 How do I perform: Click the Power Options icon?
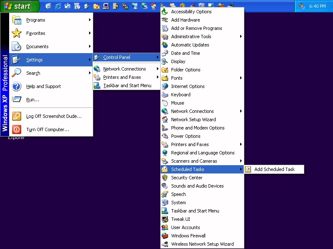tap(165, 136)
